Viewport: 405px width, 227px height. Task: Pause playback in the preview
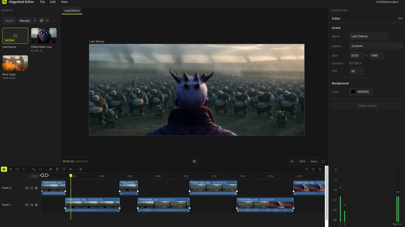pos(194,161)
